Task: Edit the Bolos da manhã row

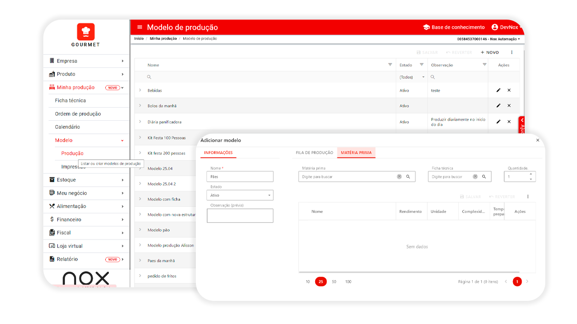Action: pos(498,106)
